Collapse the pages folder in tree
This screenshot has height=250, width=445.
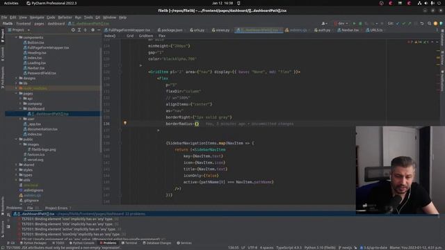pyautogui.click(x=16, y=93)
